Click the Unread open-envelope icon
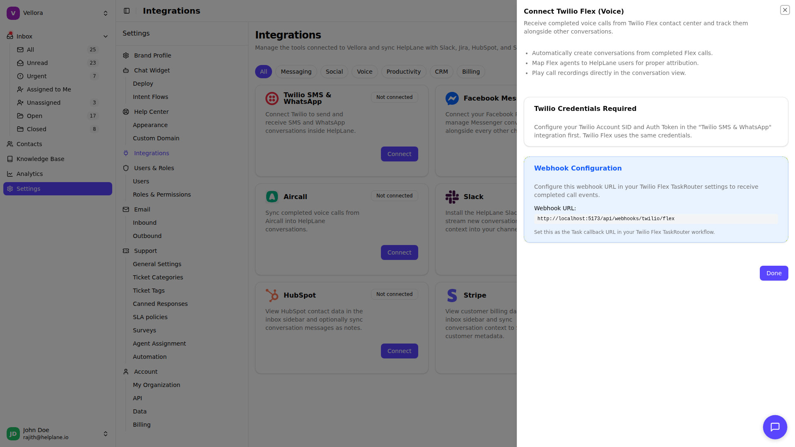Image resolution: width=795 pixels, height=447 pixels. [x=20, y=63]
